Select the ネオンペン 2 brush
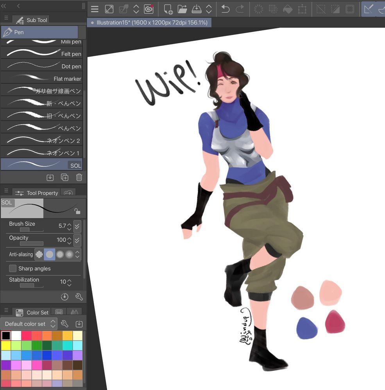 pyautogui.click(x=42, y=140)
